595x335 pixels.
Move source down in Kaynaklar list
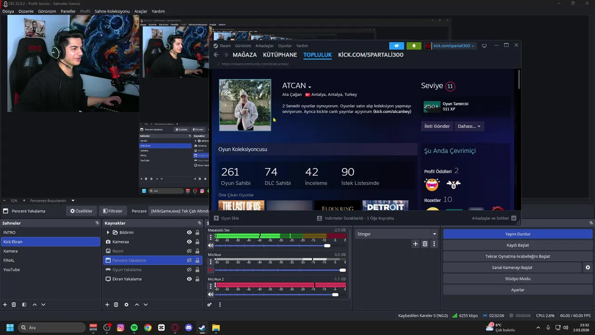[x=145, y=305]
